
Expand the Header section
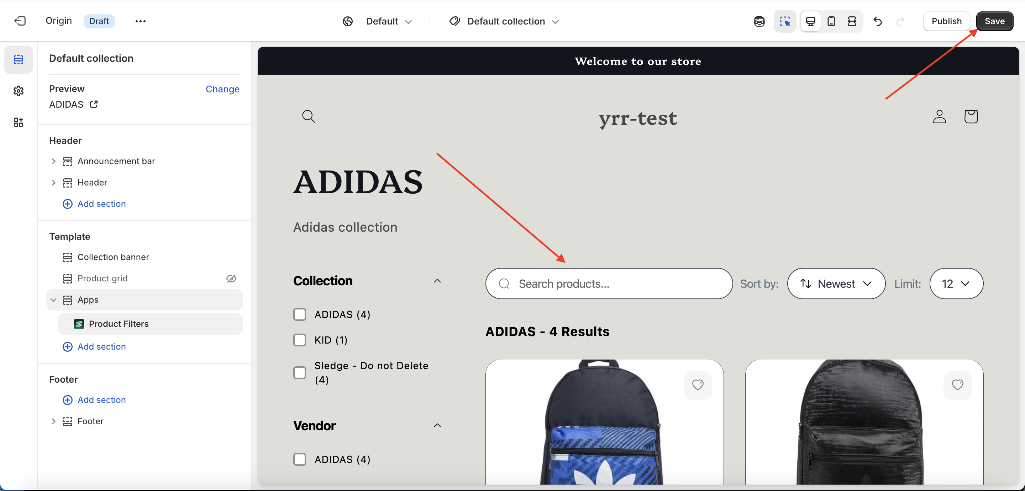point(54,182)
